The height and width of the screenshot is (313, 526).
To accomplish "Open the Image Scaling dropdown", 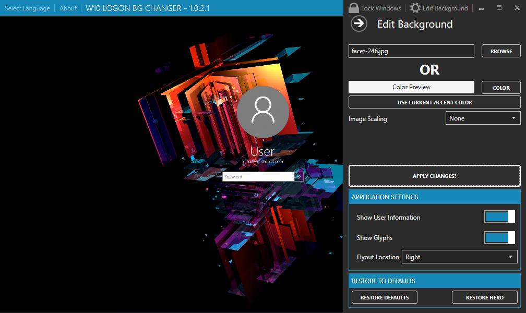I will pos(483,118).
